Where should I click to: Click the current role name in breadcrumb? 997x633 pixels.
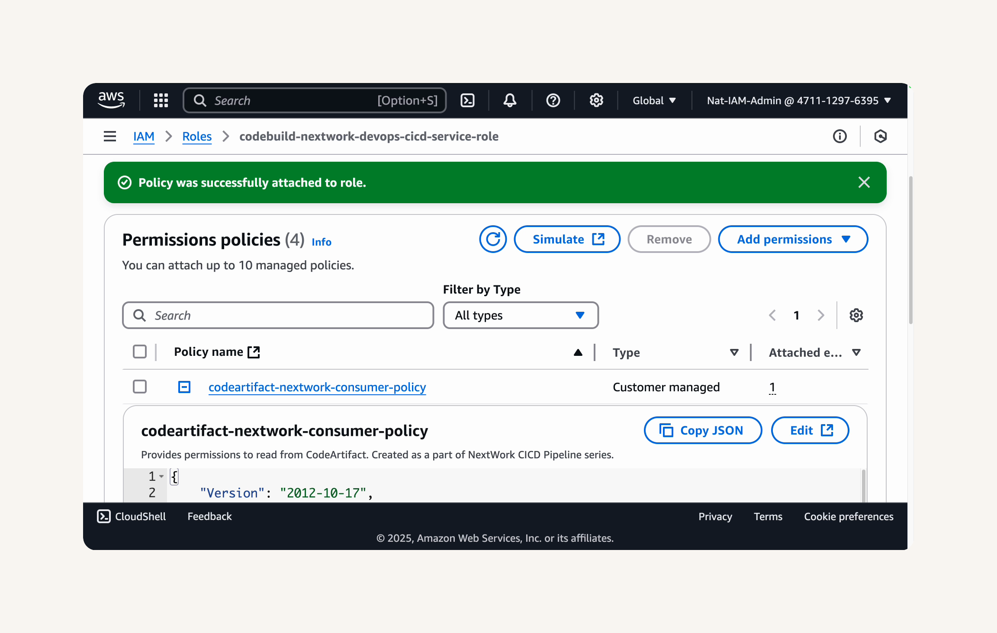[x=369, y=136]
